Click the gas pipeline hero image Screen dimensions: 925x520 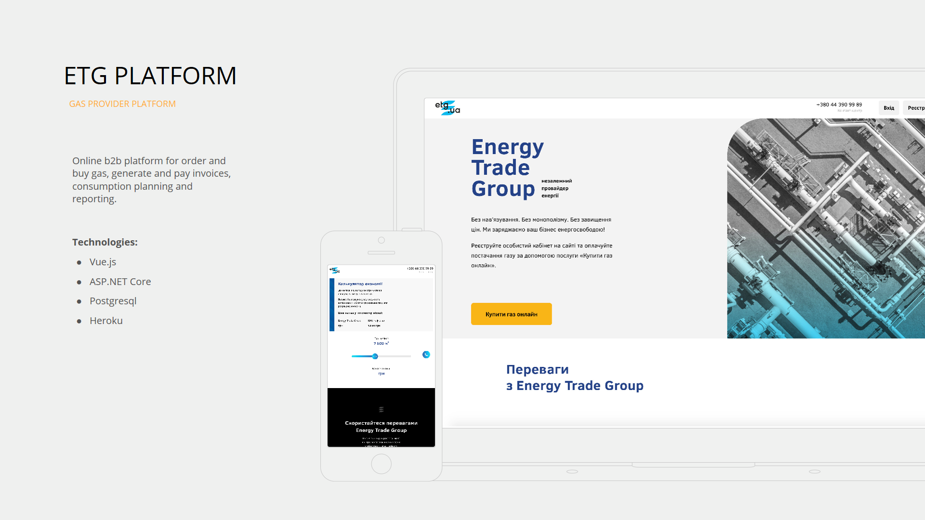point(826,228)
